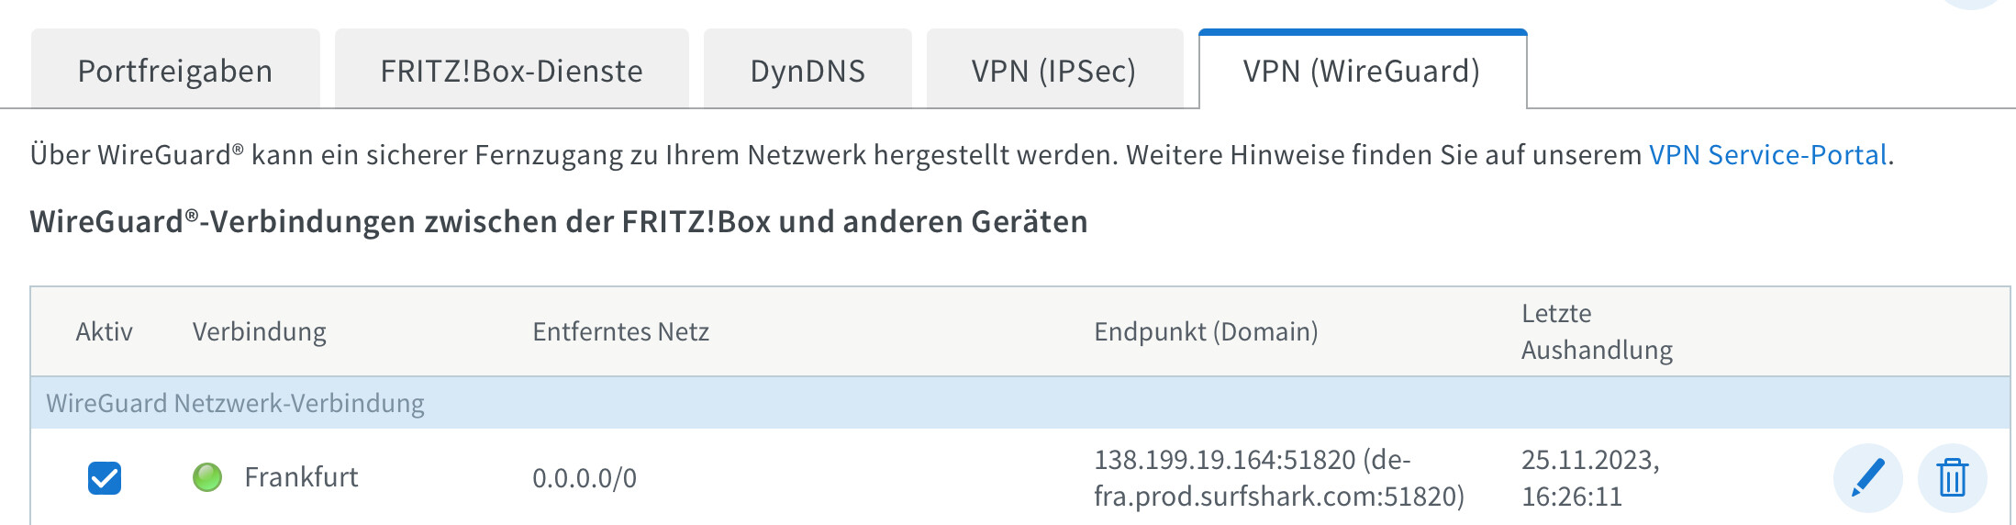This screenshot has height=525, width=2016.
Task: Click the surfshark endpoint address text
Action: click(x=1279, y=478)
